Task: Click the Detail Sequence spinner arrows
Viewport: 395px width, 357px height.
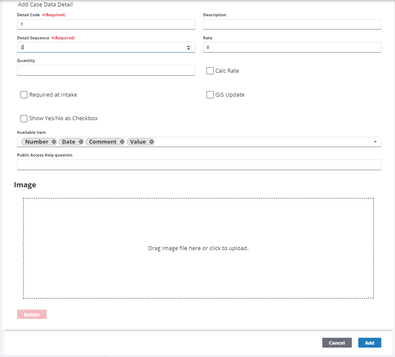Action: (x=189, y=47)
